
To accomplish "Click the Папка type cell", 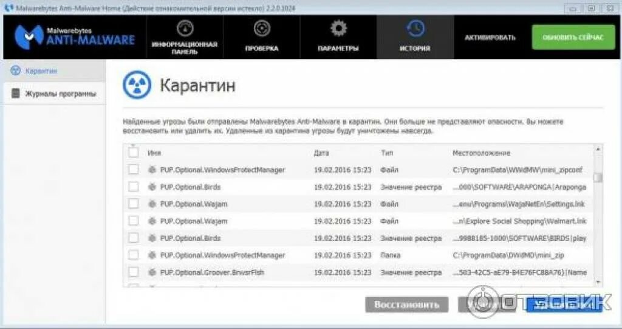I will [x=391, y=255].
